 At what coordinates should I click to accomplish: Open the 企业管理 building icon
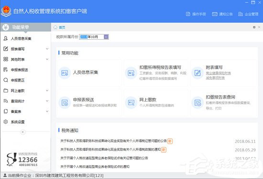[x=241, y=14]
